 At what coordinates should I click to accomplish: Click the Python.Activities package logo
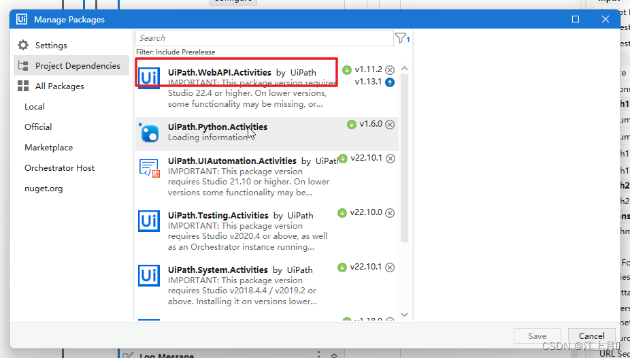(150, 133)
